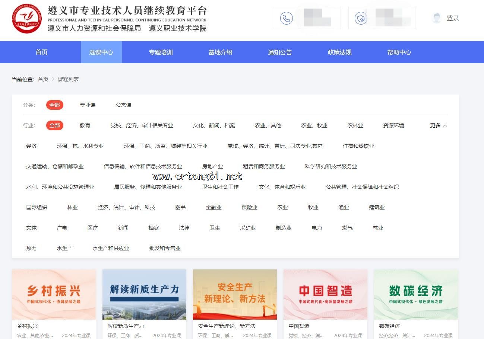The width and height of the screenshot is (484, 339).
Task: Click the user avatar icon beside 登录
Action: [437, 18]
